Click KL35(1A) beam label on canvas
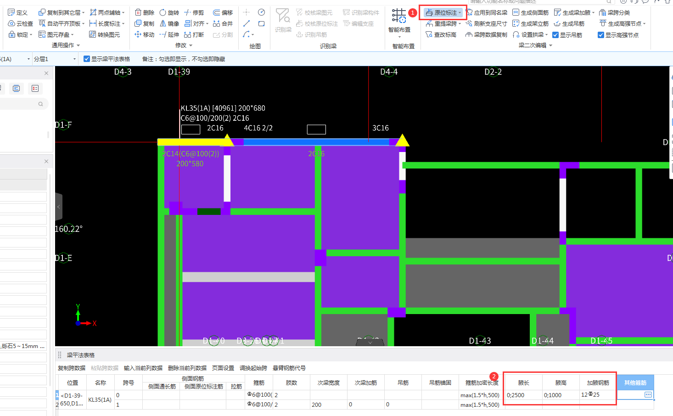Viewport: 673px width, 416px height. 223,108
